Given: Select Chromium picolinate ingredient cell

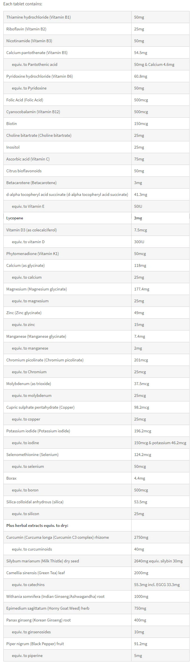Looking at the screenshot, I should pos(67,360).
